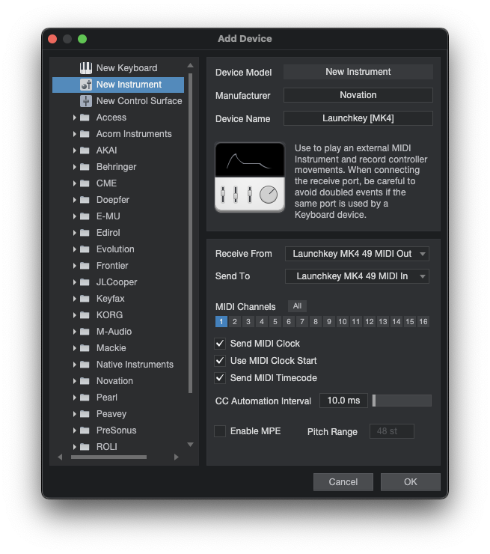Click the Access folder icon
This screenshot has height=554, width=490.
tap(85, 118)
